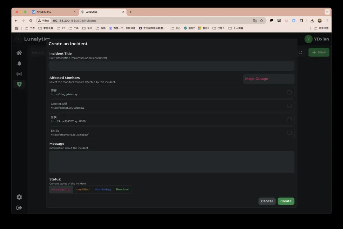Cancel the incident creation dialog
Viewport: 343px width, 229px height.
click(x=267, y=201)
